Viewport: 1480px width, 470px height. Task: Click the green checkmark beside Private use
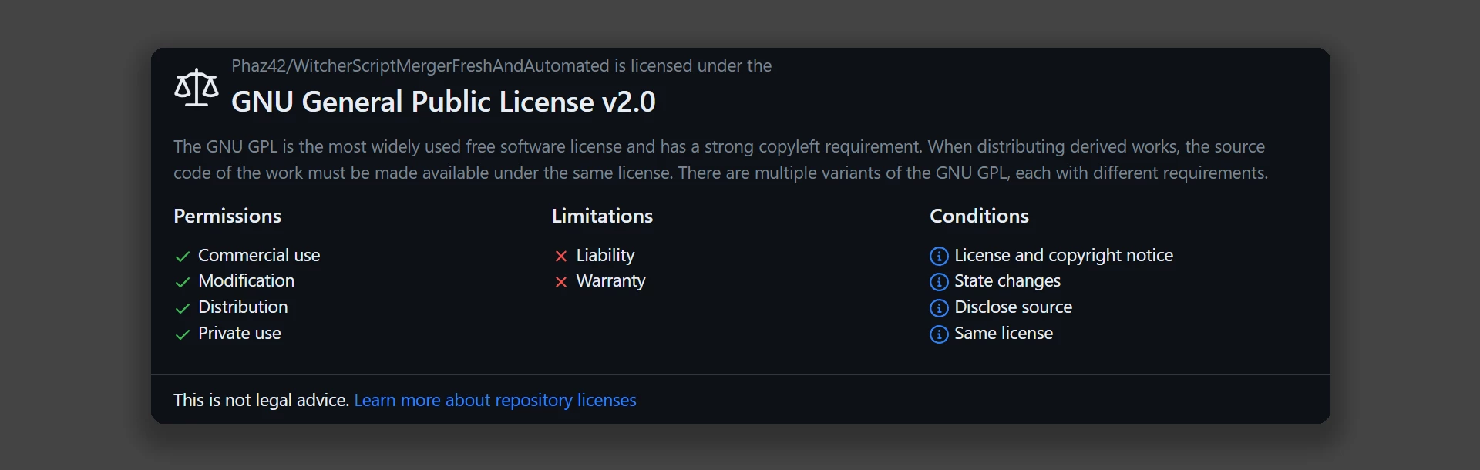[183, 334]
